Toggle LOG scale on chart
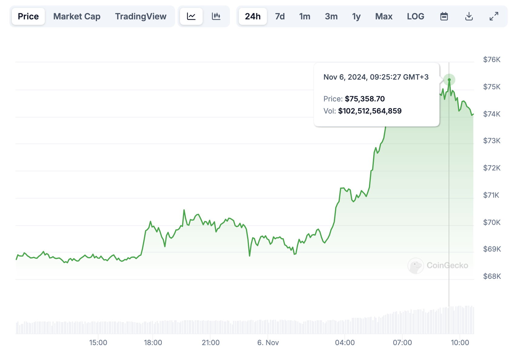Image resolution: width=515 pixels, height=356 pixels. coord(416,16)
